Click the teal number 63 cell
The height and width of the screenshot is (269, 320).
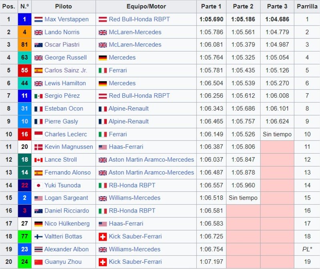click(x=24, y=57)
